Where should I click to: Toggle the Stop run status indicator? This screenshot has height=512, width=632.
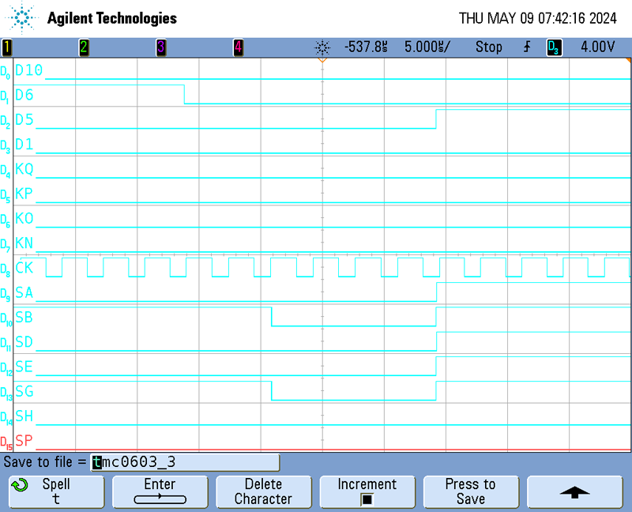488,47
